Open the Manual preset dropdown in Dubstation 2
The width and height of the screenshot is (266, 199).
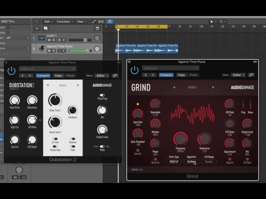(x=48, y=69)
